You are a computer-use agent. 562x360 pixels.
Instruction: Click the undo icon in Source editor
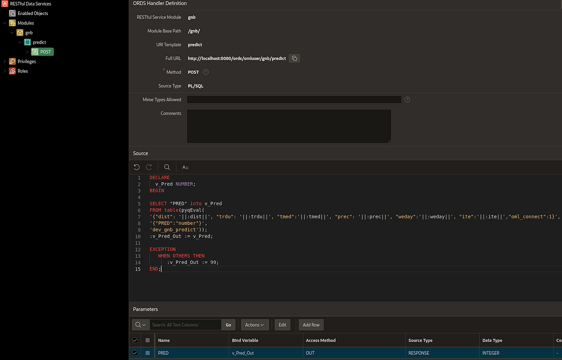136,167
